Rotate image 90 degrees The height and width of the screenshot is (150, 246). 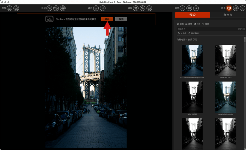pos(143,8)
